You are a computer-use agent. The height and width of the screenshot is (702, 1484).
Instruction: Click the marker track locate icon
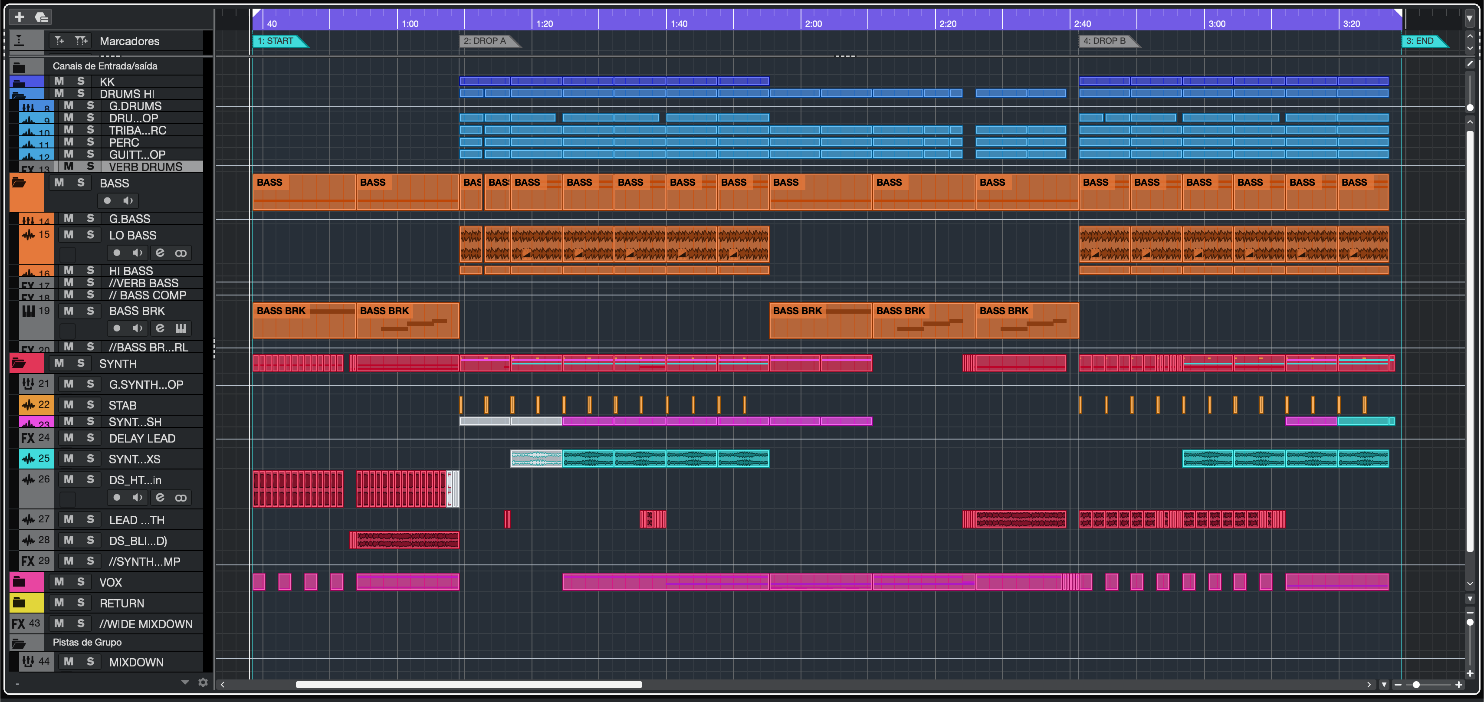tap(19, 40)
